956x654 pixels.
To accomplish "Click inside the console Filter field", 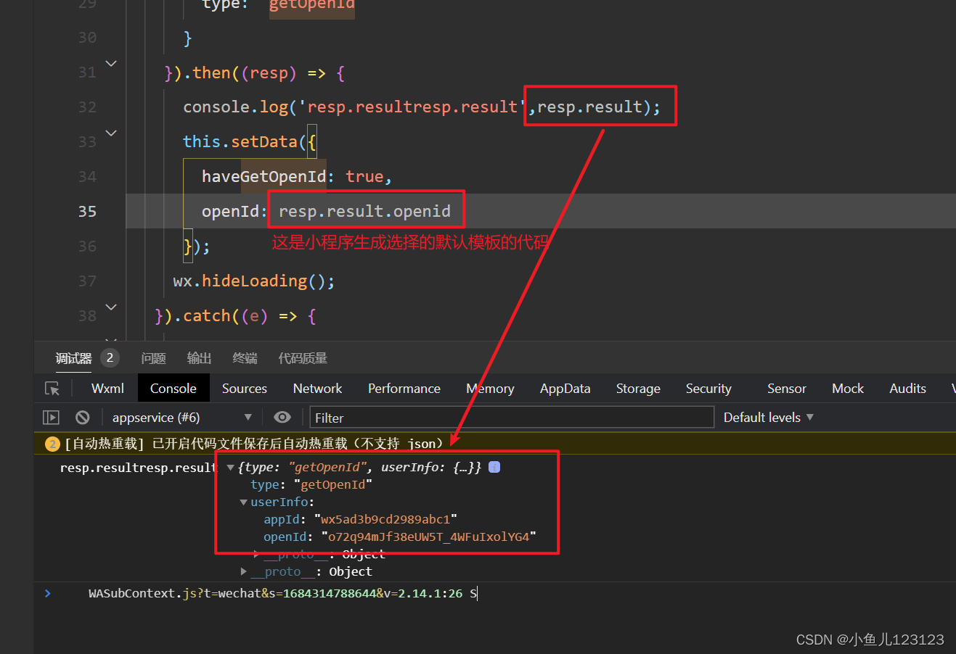I will [508, 417].
